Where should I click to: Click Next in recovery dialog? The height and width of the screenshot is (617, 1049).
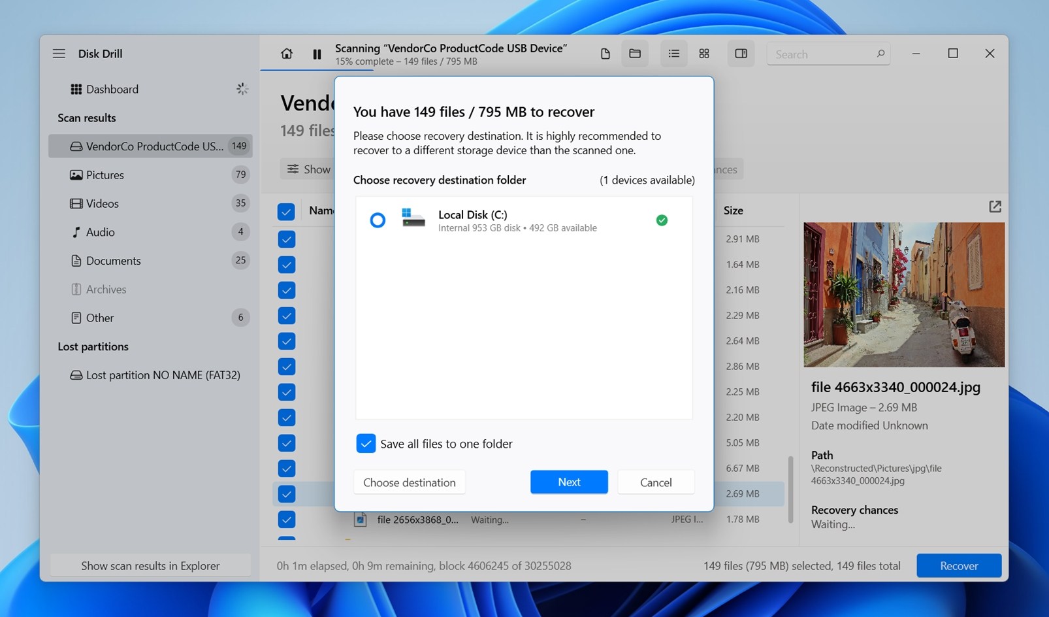click(x=569, y=482)
